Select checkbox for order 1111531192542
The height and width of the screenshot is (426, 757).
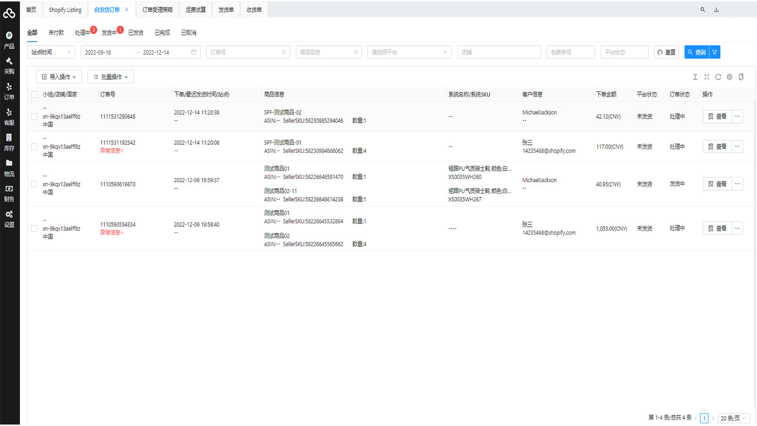[34, 147]
